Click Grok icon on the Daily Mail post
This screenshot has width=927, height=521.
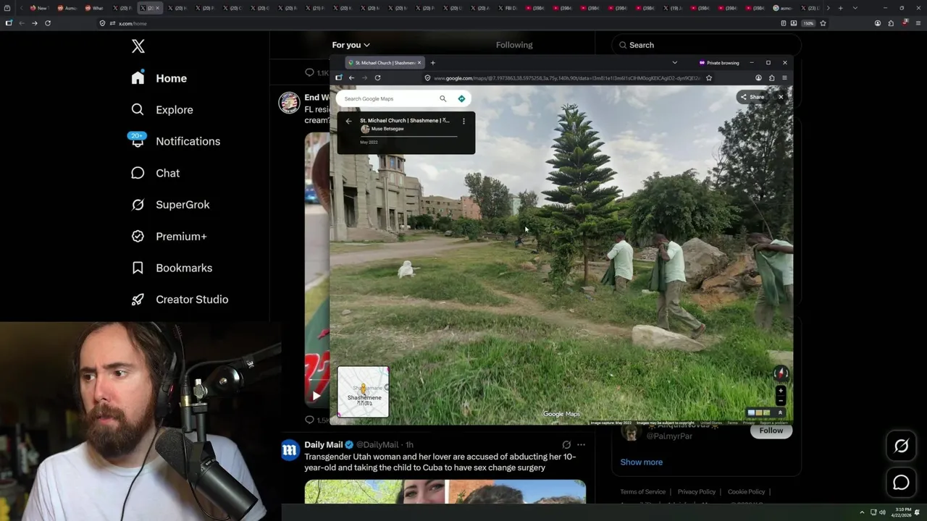click(x=566, y=445)
